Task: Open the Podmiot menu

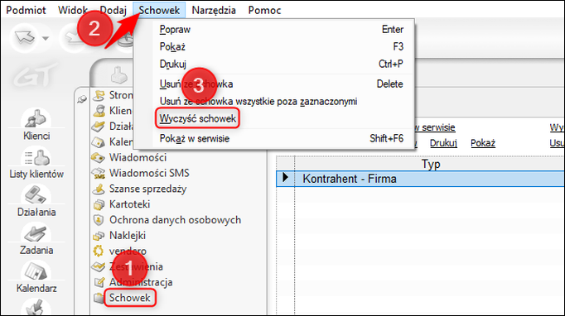Action: click(26, 10)
